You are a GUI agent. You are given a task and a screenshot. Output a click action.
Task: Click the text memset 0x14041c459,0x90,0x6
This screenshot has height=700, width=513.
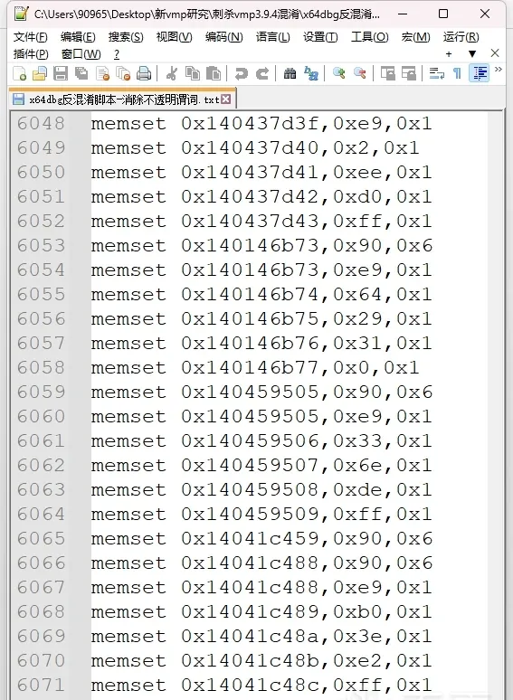click(x=261, y=539)
